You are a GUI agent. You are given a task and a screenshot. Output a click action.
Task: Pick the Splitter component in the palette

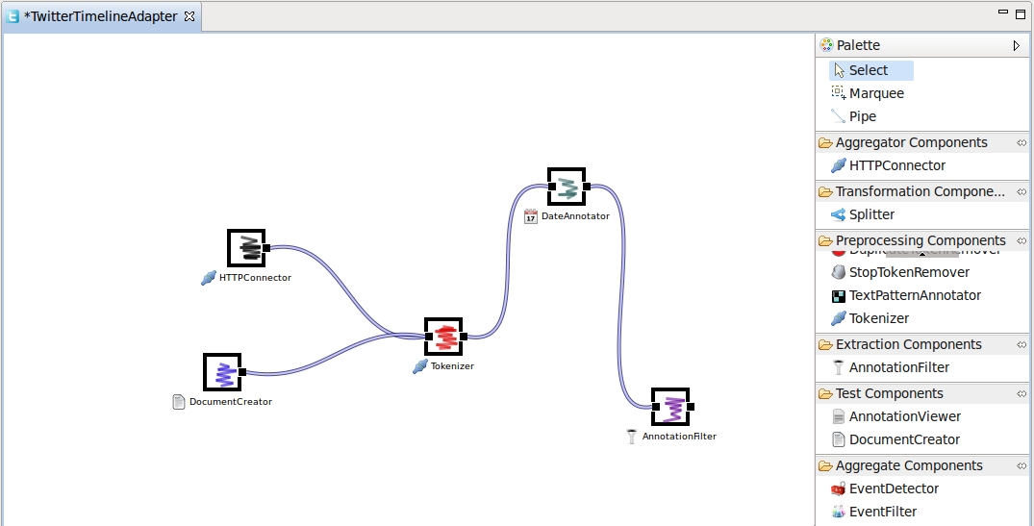pos(863,214)
